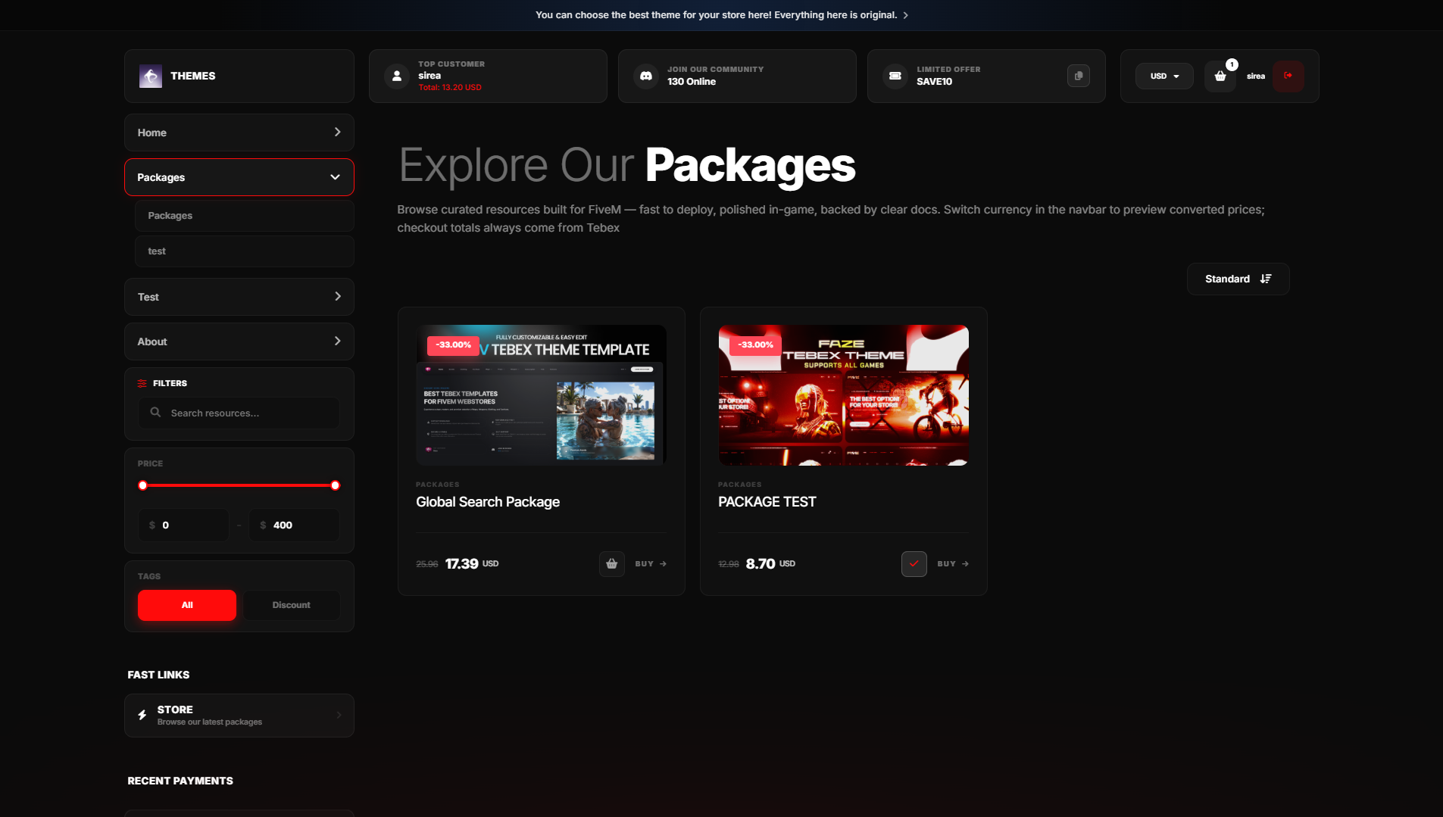
Task: Select the test subcategory item
Action: [245, 251]
